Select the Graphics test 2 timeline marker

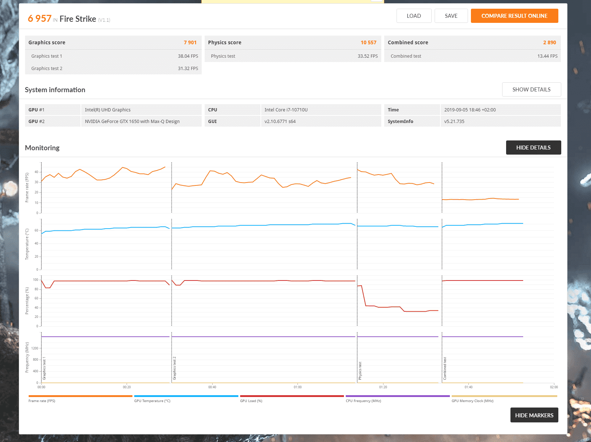click(175, 368)
